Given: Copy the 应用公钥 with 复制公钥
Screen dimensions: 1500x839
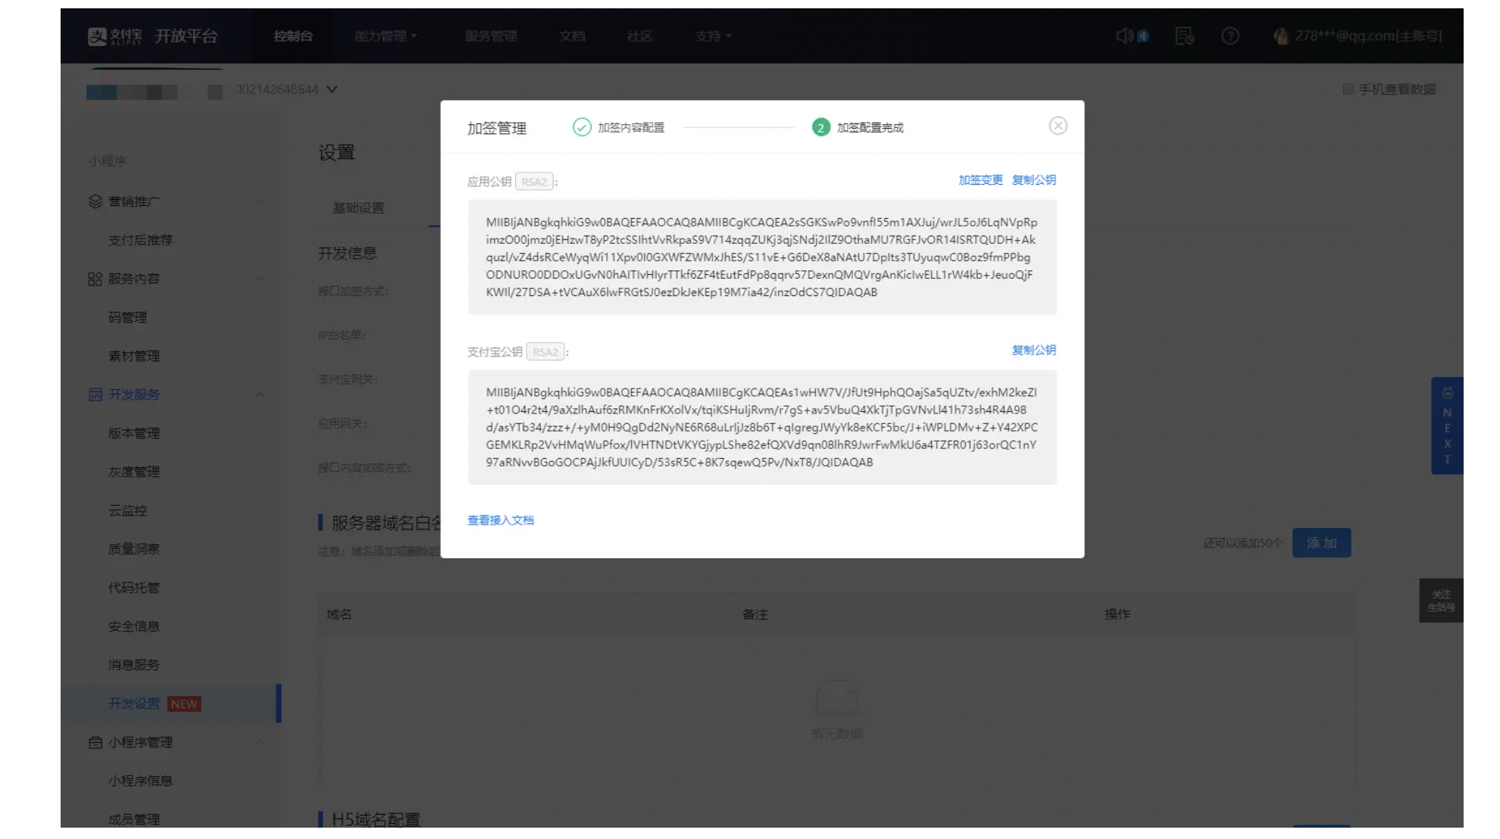Looking at the screenshot, I should 1034,180.
